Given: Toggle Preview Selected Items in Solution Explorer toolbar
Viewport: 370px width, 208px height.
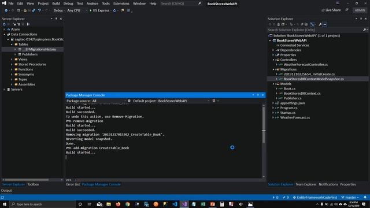Looking at the screenshot, I should click(325, 24).
